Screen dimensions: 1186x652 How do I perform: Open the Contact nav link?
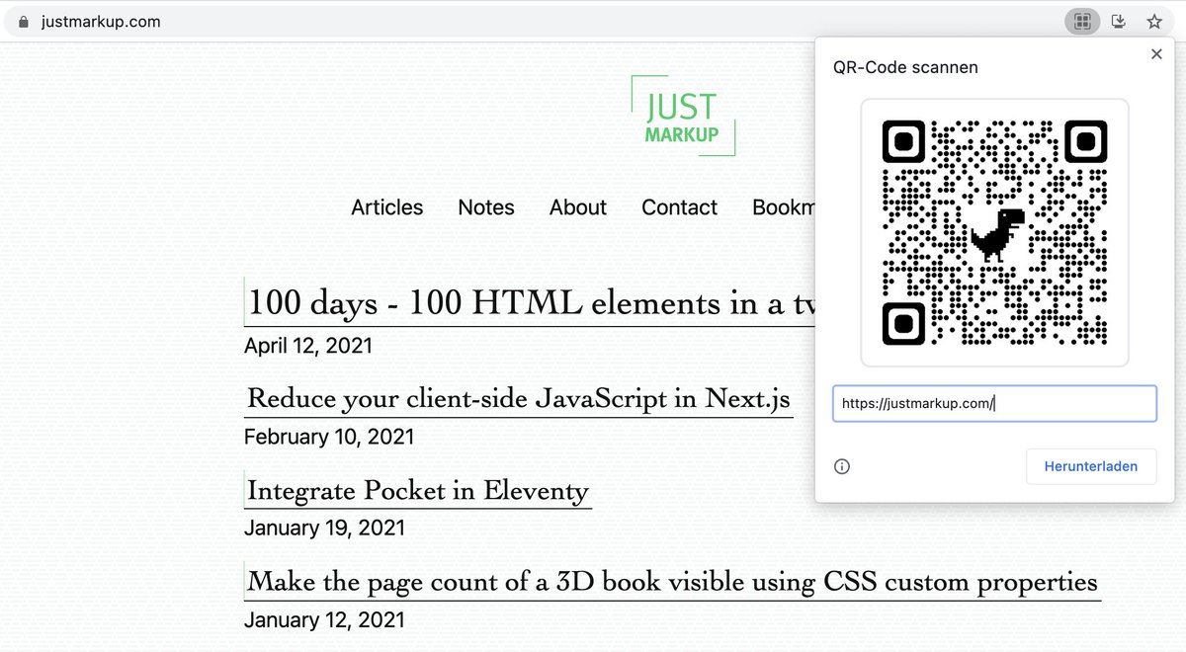pos(680,207)
